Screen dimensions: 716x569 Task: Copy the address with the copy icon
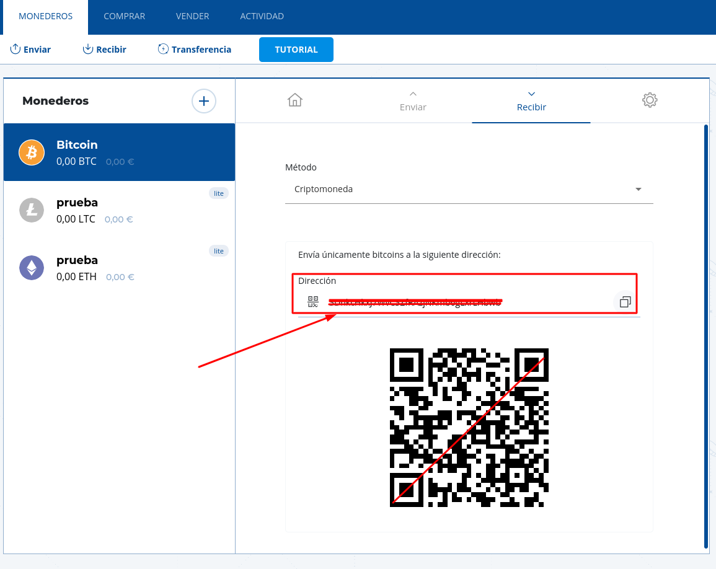point(625,301)
